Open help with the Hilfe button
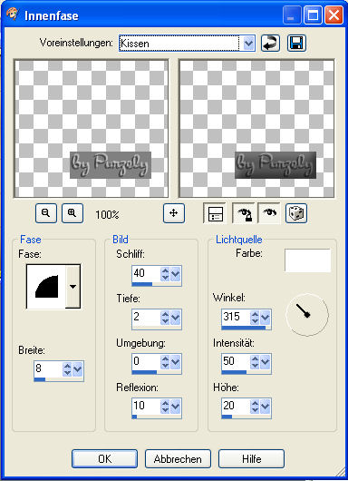Image resolution: width=348 pixels, height=481 pixels. [x=251, y=459]
